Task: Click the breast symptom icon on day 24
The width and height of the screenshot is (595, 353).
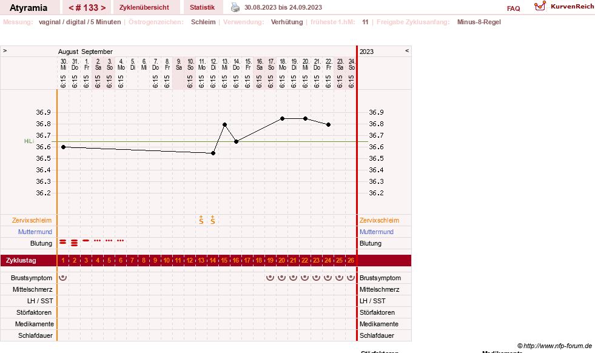Action: tap(328, 277)
